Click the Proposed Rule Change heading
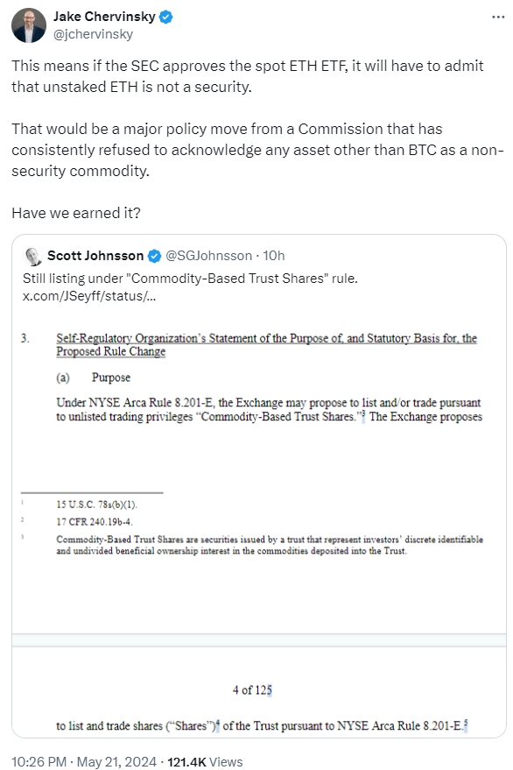Viewport: 513px width, 770px height. pos(111,351)
